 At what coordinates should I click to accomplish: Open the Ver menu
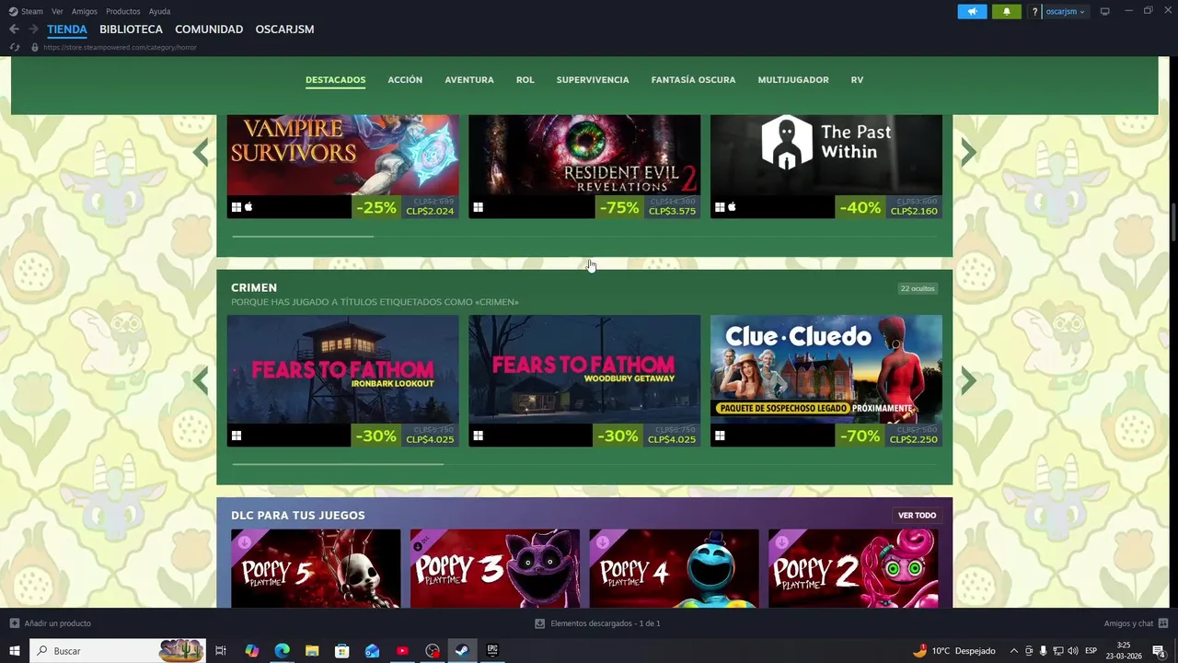click(57, 11)
